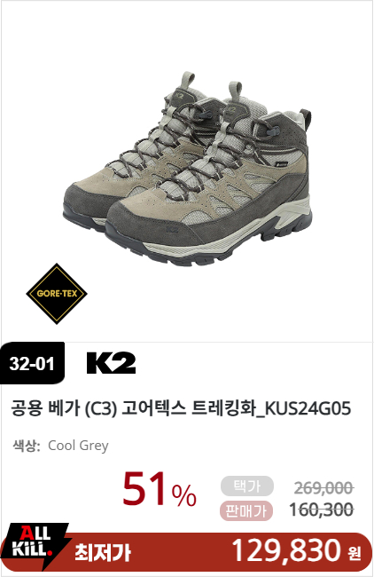Click the small GORE-TEX tag on the boot side
Viewport: 374px width, 577px height.
(282, 165)
